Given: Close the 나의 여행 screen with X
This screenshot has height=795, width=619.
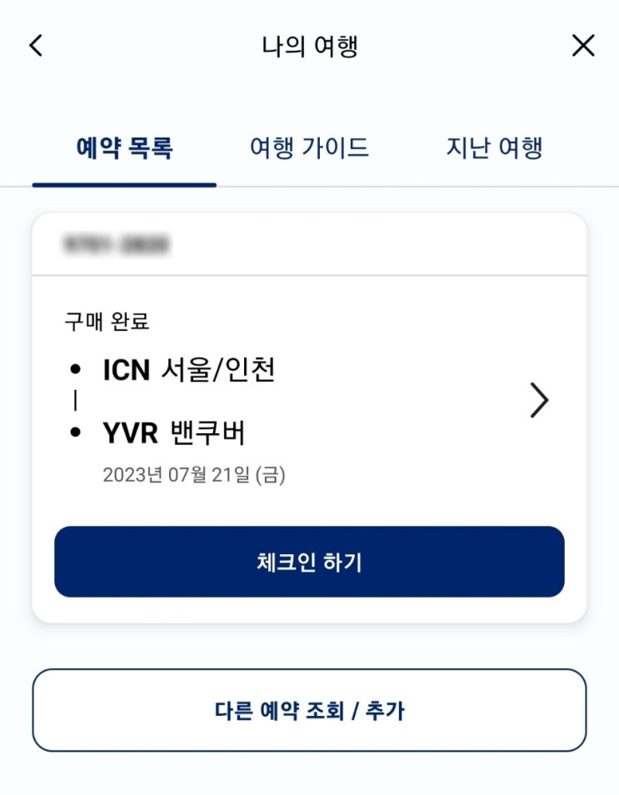Looking at the screenshot, I should pos(583,46).
